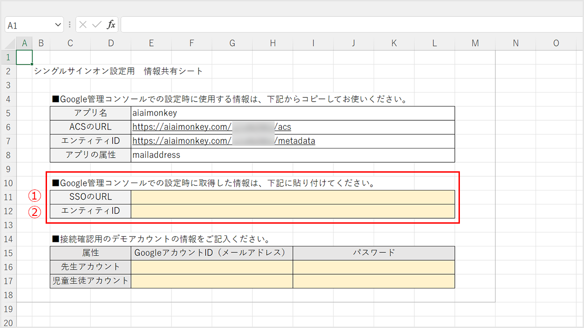584x328 pixels.
Task: Select the empty SSOのURL input cell
Action: [292, 197]
